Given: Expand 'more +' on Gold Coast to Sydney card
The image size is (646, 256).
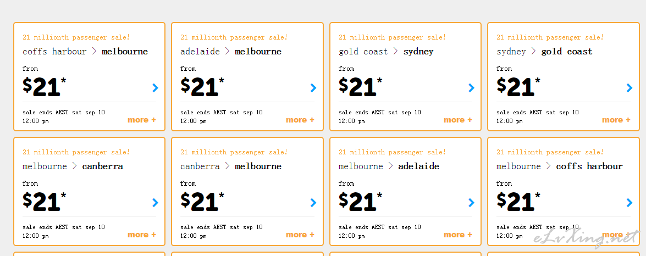Looking at the screenshot, I should tap(458, 120).
